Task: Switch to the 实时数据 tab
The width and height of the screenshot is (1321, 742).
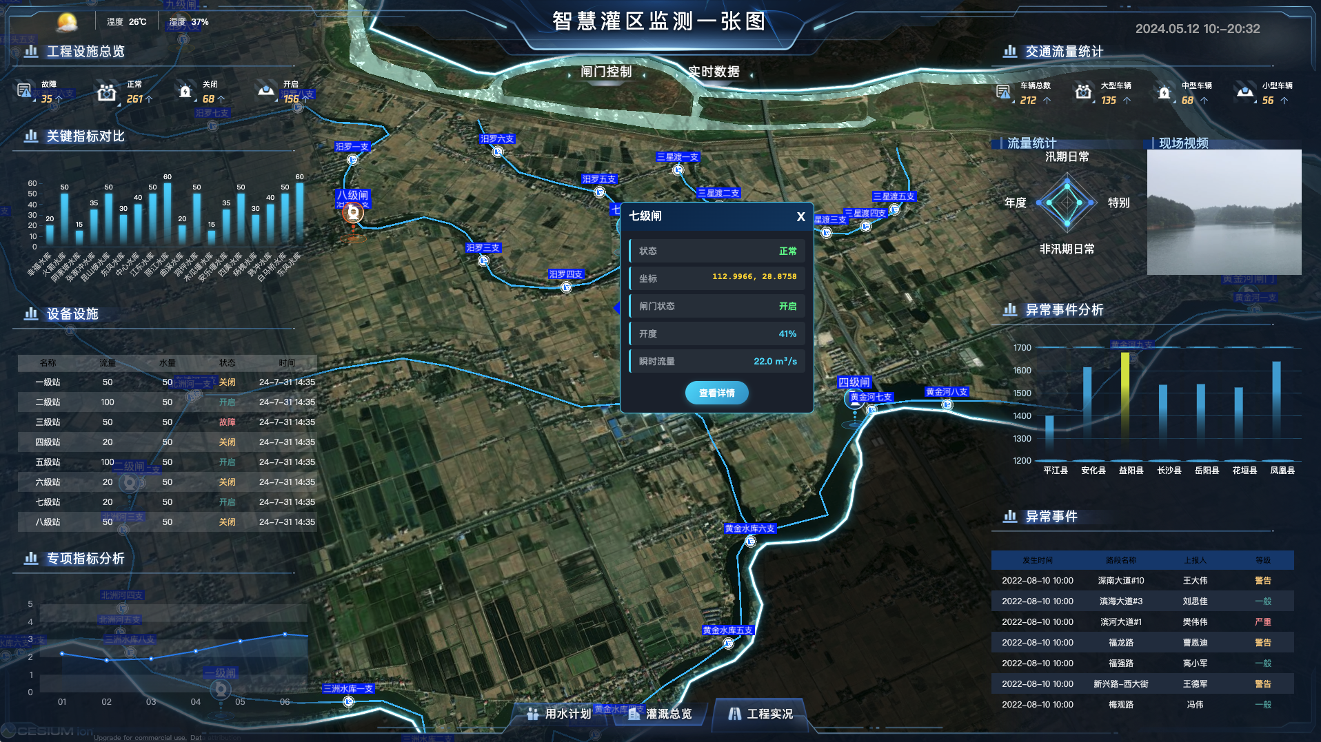Action: [714, 72]
